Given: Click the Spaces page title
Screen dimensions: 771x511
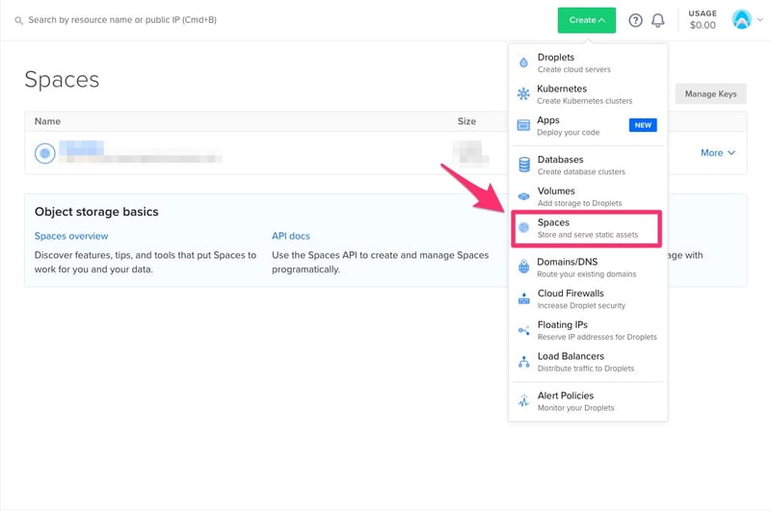Looking at the screenshot, I should 62,80.
